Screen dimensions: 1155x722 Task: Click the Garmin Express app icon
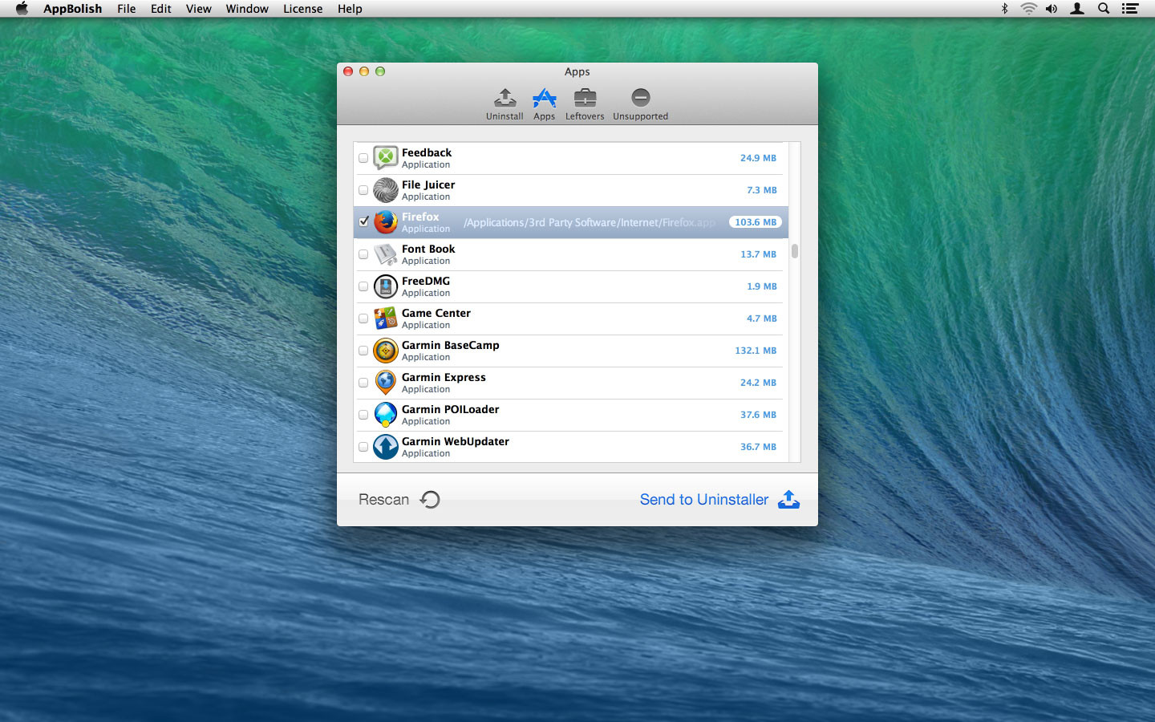click(x=386, y=383)
